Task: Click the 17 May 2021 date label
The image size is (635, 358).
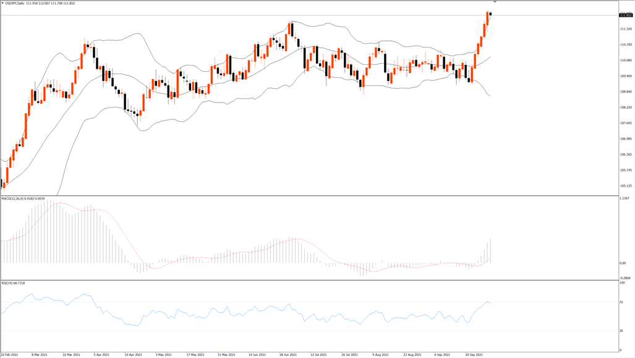Action: (x=195, y=355)
